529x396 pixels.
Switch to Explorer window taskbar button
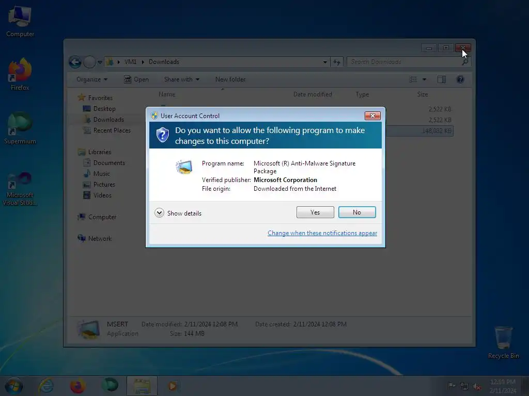[x=142, y=386]
